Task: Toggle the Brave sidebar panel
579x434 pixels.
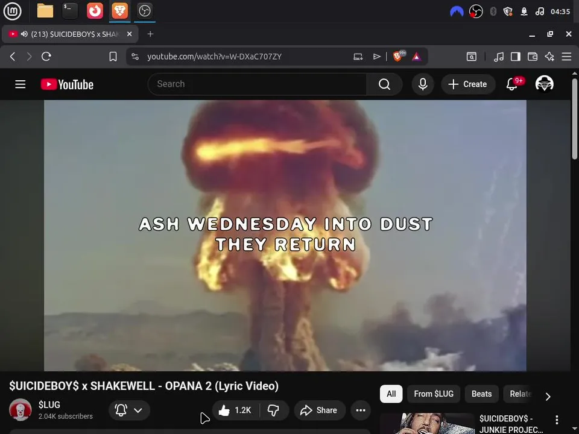Action: click(516, 57)
